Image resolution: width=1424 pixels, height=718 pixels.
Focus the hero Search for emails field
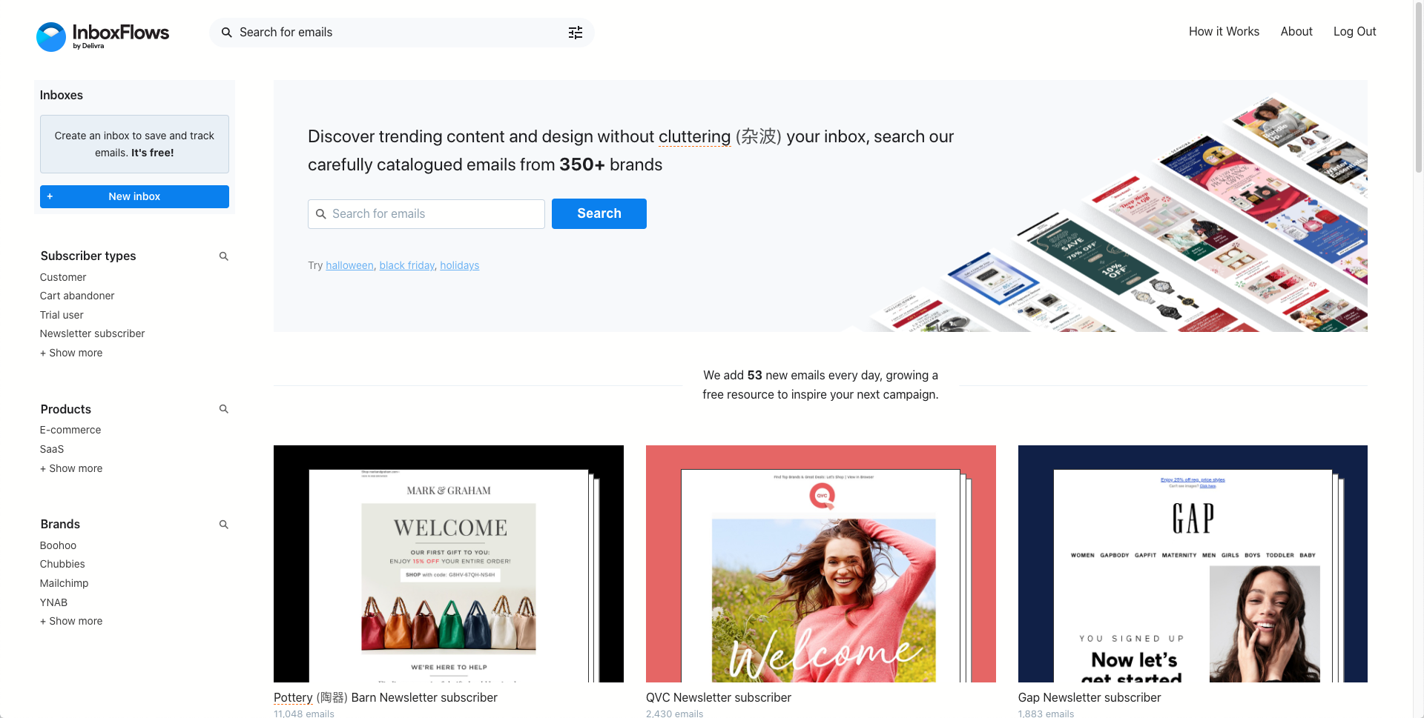click(426, 214)
